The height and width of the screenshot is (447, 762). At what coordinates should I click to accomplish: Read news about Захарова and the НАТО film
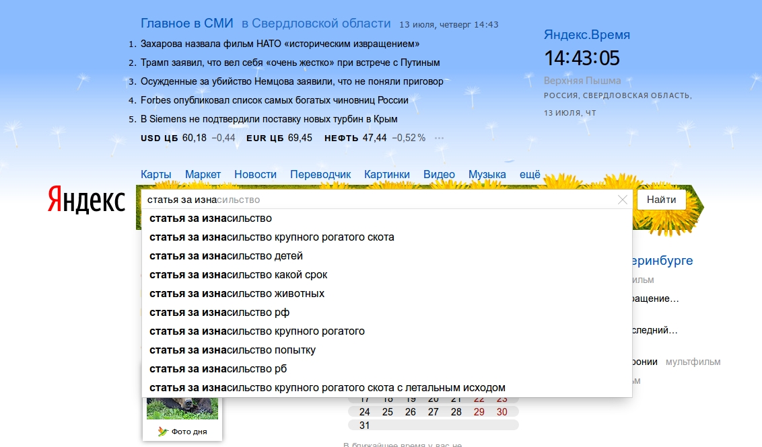pos(280,44)
